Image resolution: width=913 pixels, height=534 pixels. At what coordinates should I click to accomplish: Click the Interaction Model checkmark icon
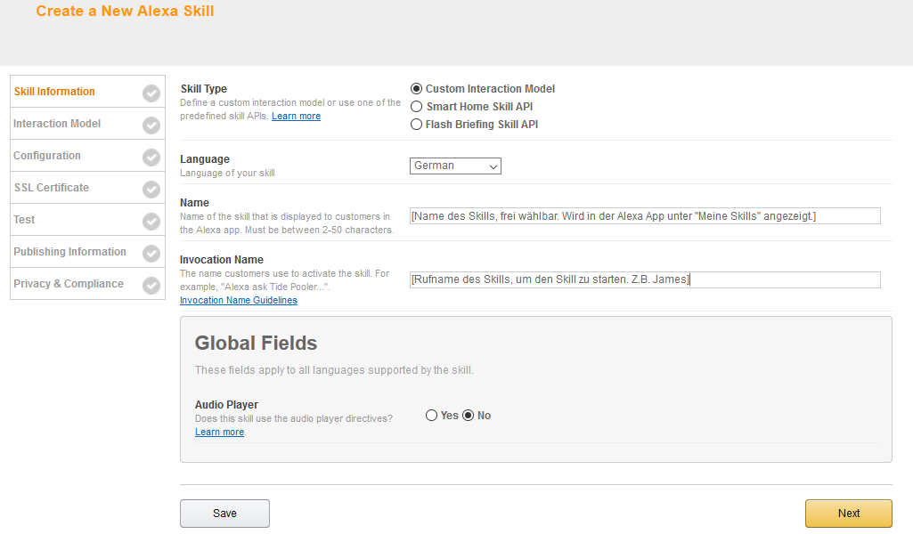[x=151, y=125]
